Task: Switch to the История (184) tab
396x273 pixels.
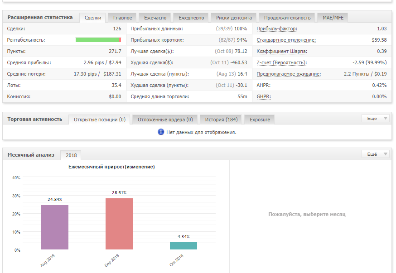Action: coord(221,120)
